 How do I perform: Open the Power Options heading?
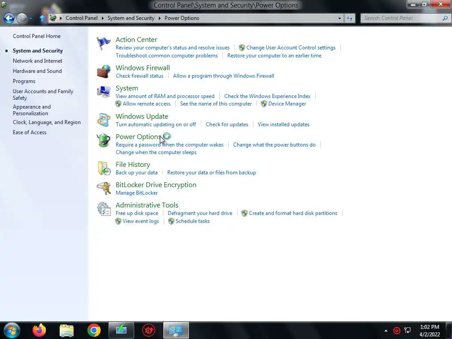click(138, 137)
